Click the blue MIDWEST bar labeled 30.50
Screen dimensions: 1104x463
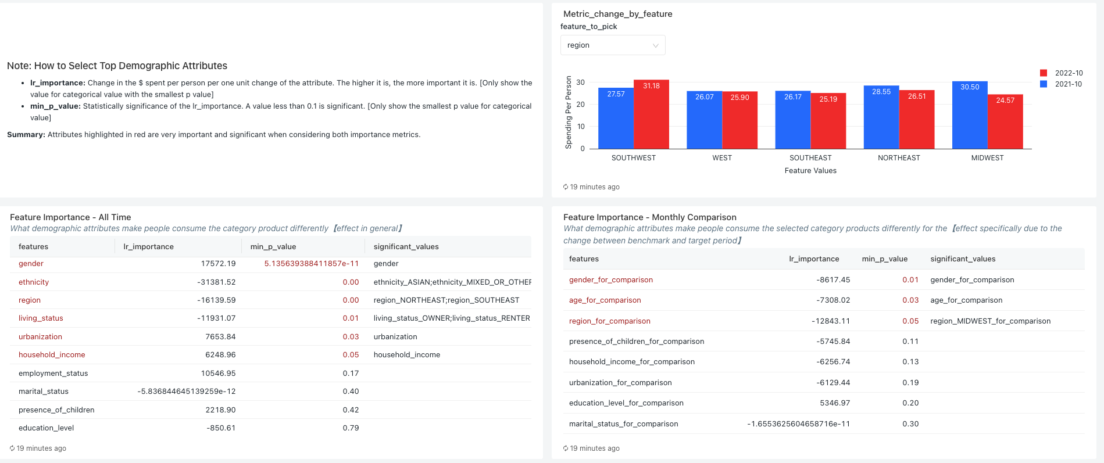click(x=970, y=116)
